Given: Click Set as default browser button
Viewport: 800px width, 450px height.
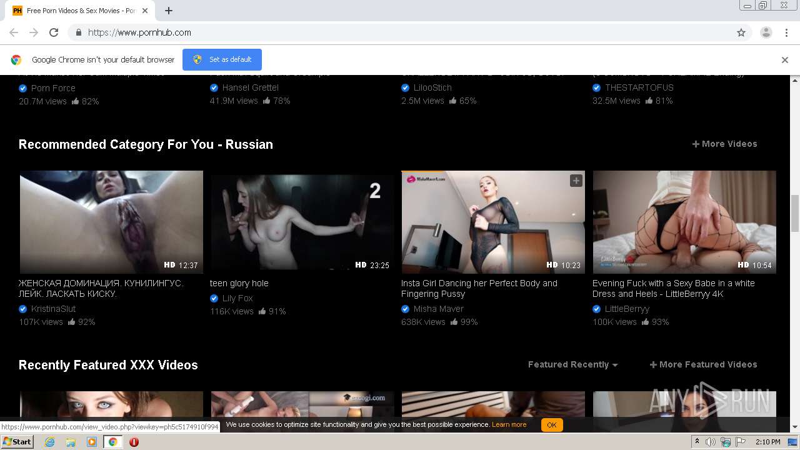Looking at the screenshot, I should [222, 59].
